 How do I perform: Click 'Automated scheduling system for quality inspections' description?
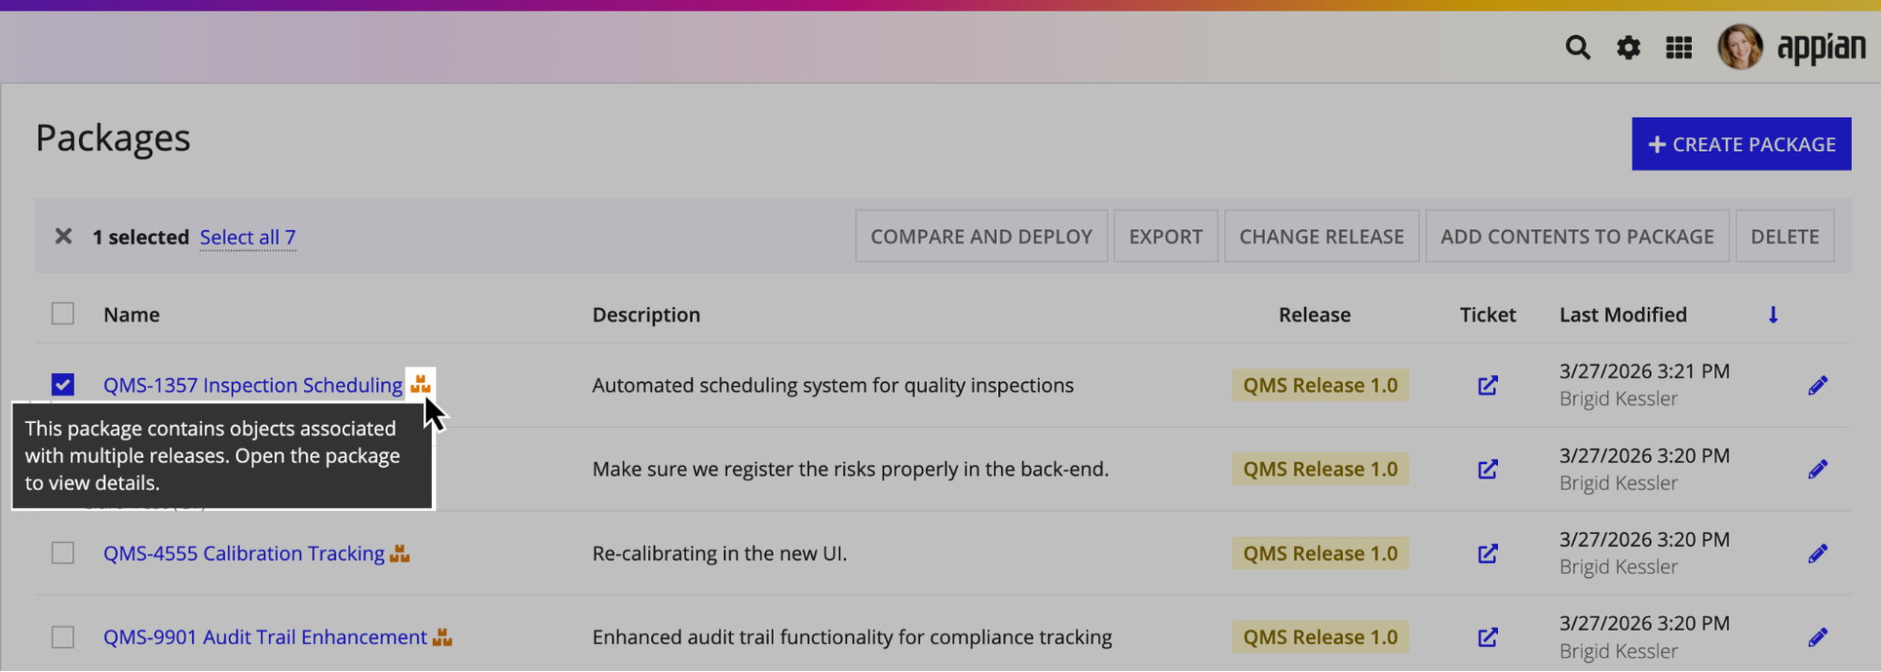(x=833, y=385)
